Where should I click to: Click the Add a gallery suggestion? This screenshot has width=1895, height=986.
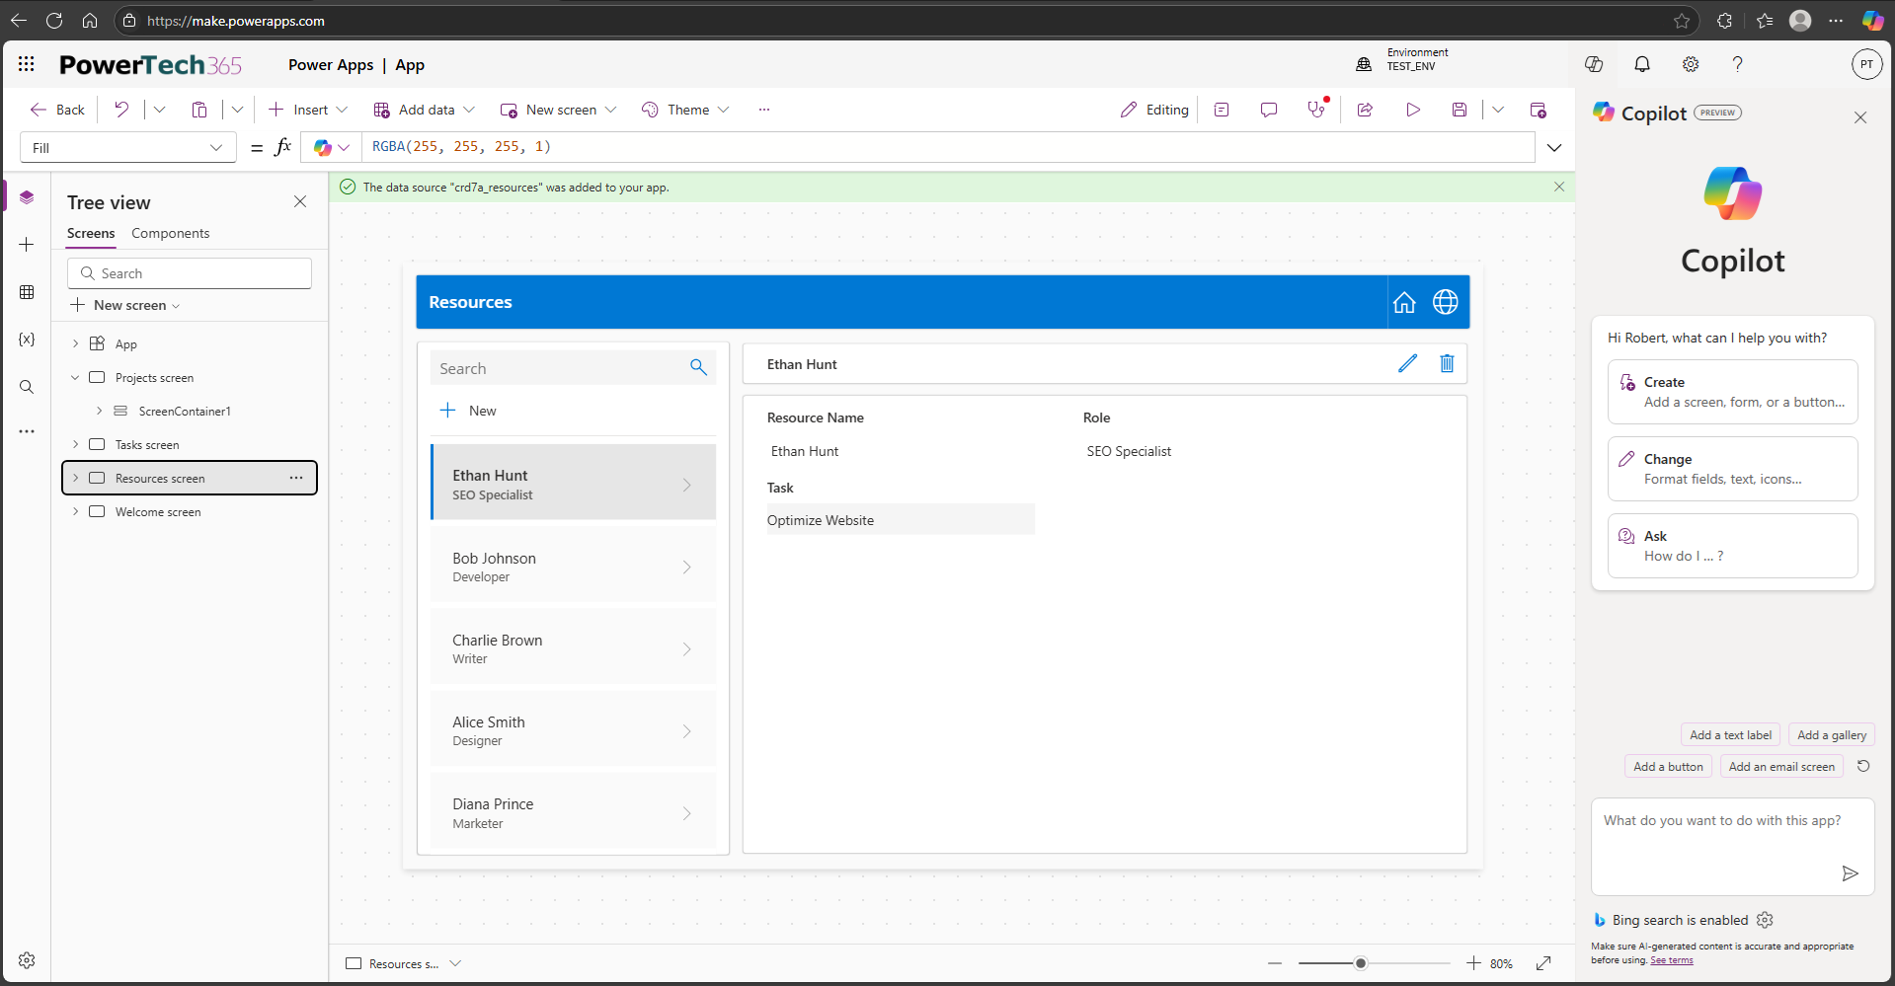(x=1831, y=735)
